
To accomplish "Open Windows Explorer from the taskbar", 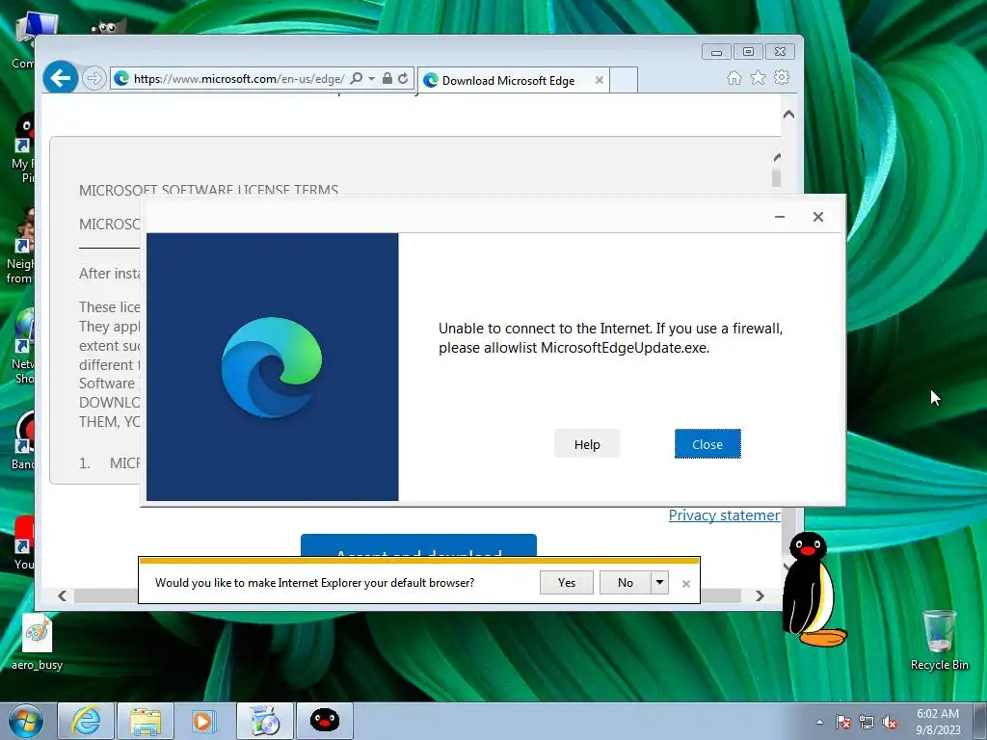I will click(146, 721).
